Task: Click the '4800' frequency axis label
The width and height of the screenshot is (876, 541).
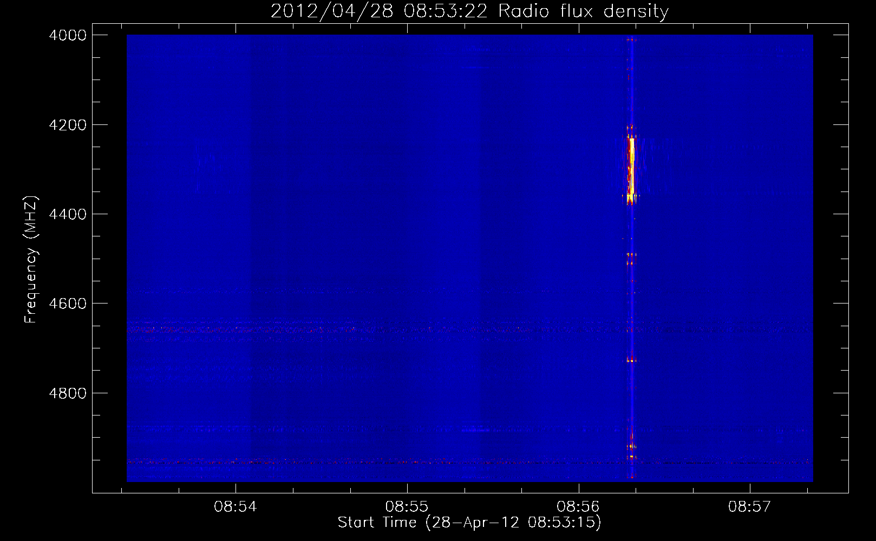Action: pyautogui.click(x=68, y=393)
